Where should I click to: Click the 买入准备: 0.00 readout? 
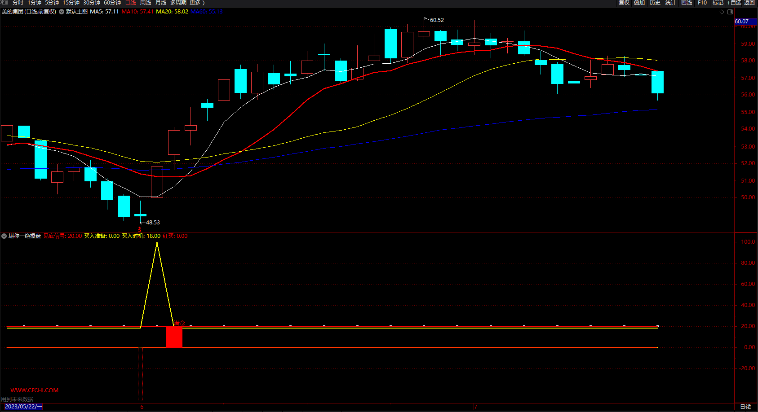tap(102, 236)
